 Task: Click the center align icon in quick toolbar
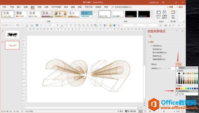point(71,26)
